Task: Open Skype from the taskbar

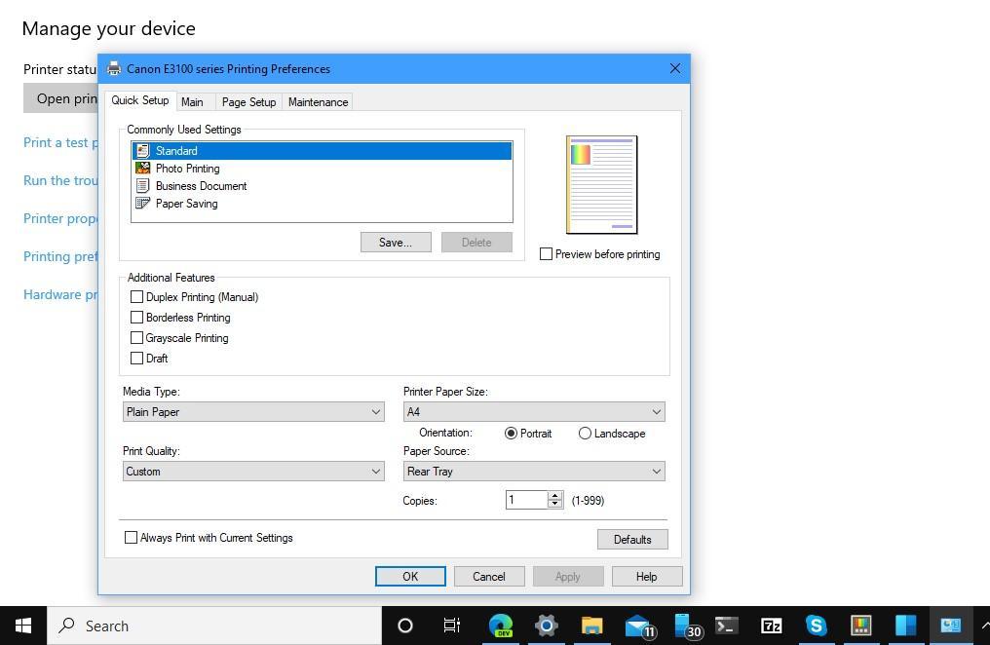Action: pyautogui.click(x=817, y=626)
